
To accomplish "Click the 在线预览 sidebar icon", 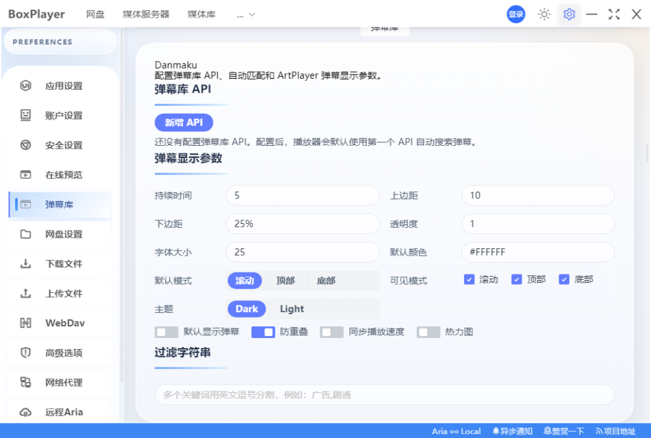I will pyautogui.click(x=26, y=175).
